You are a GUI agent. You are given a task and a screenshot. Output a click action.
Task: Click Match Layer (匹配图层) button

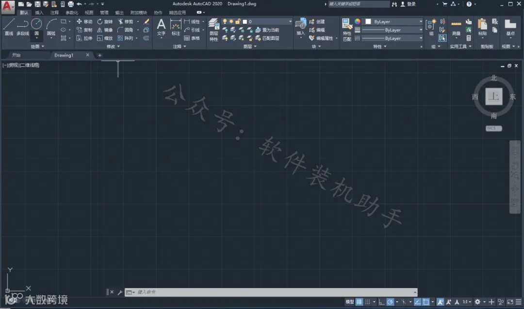tap(267, 38)
